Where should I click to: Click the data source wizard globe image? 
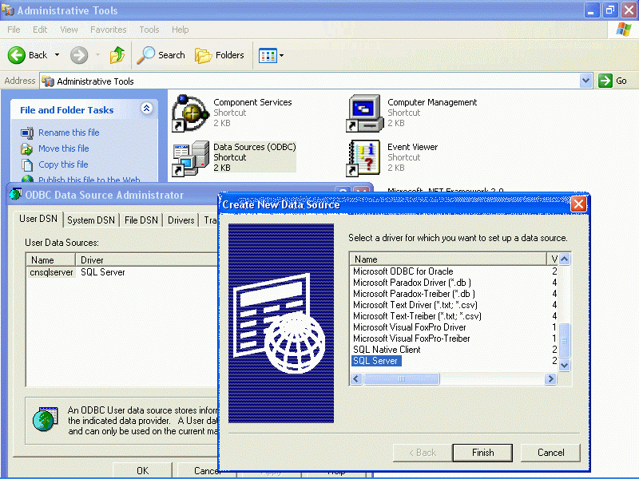[x=281, y=323]
